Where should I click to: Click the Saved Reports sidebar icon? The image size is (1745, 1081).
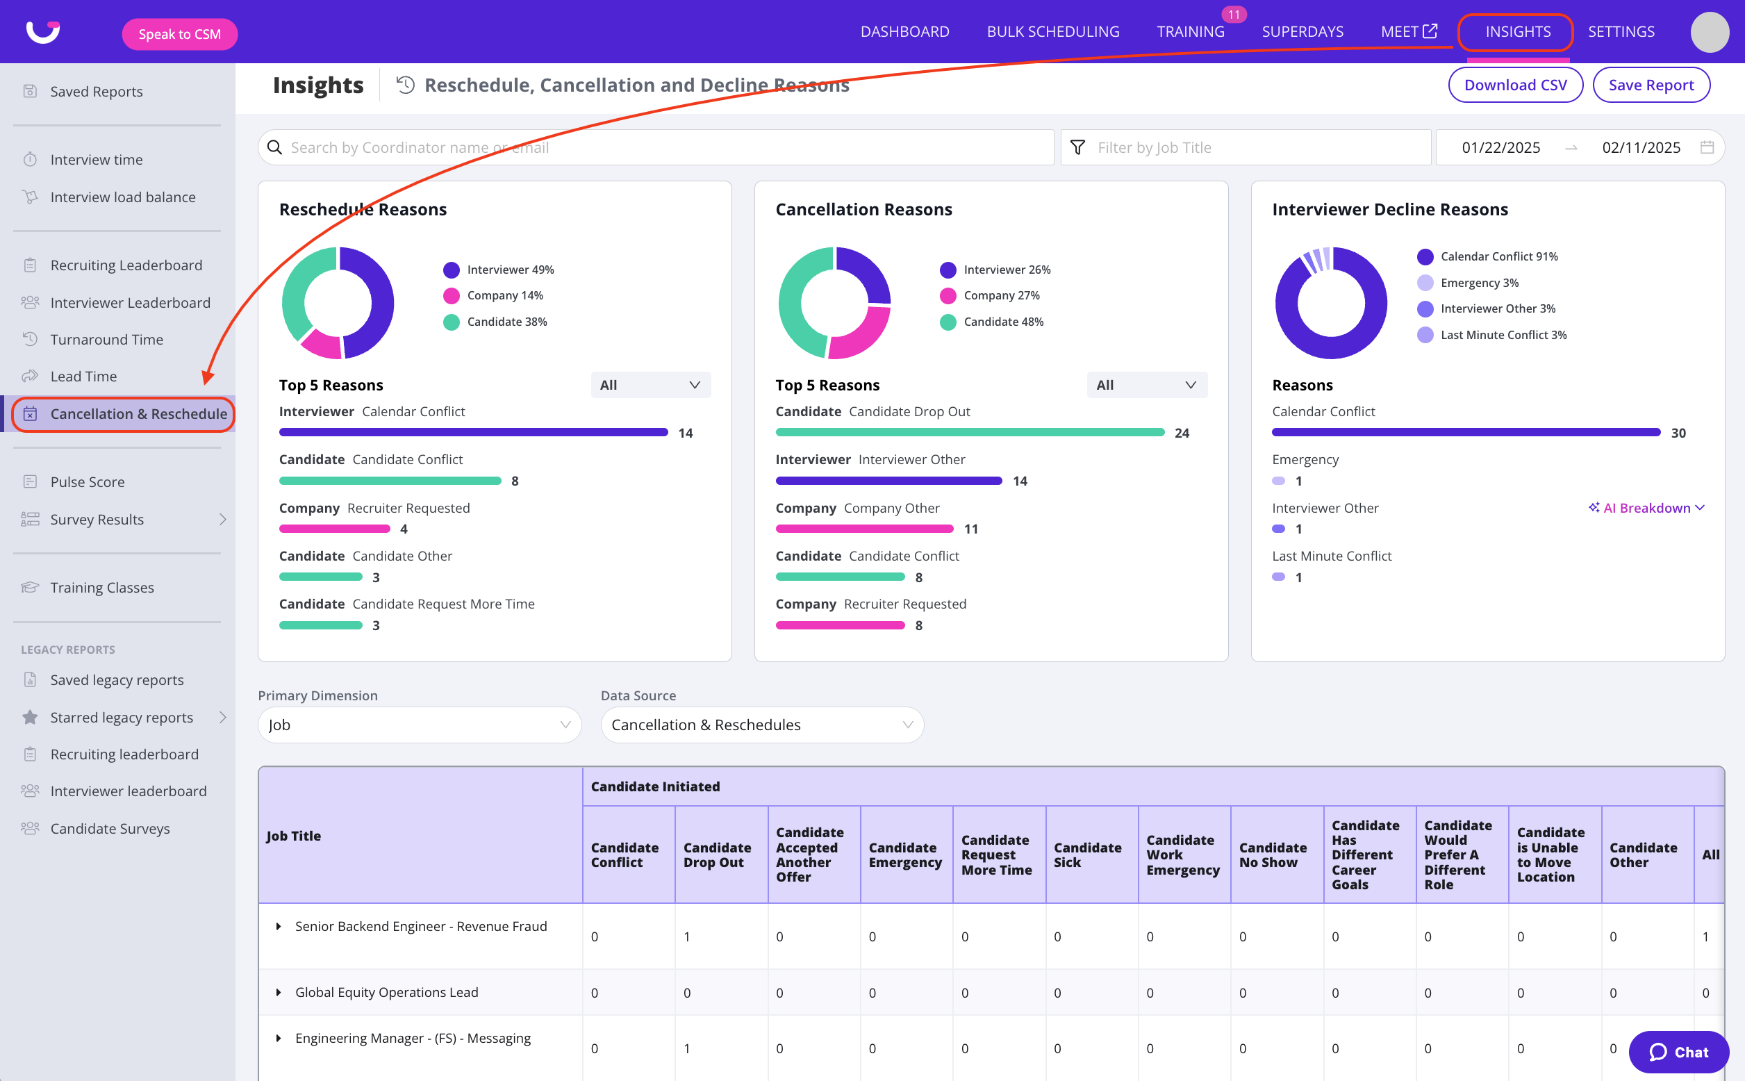point(30,91)
